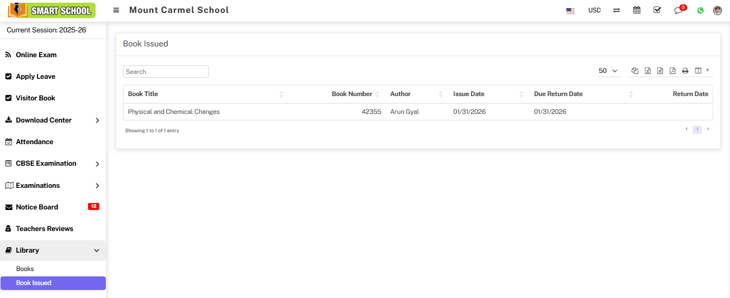Image resolution: width=730 pixels, height=298 pixels.
Task: Export the table as CSV file
Action: click(x=660, y=71)
